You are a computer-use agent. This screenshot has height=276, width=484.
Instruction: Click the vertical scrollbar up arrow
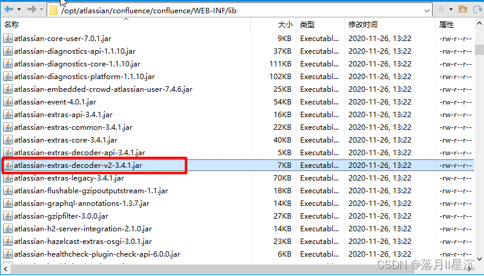479,24
